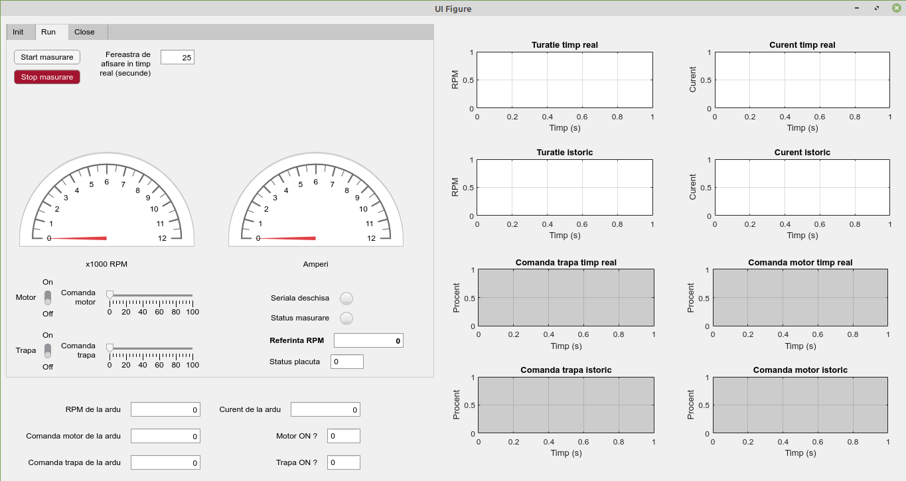Click the Curent istoric plot area
906x481 pixels.
[x=802, y=188]
